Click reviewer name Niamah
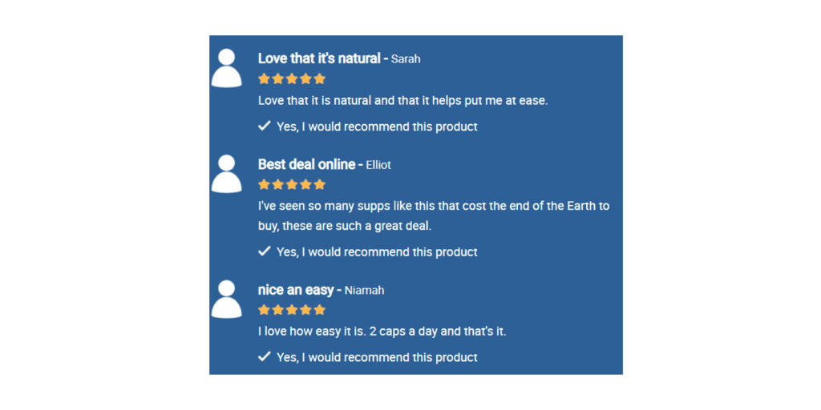The width and height of the screenshot is (821, 410). [365, 290]
